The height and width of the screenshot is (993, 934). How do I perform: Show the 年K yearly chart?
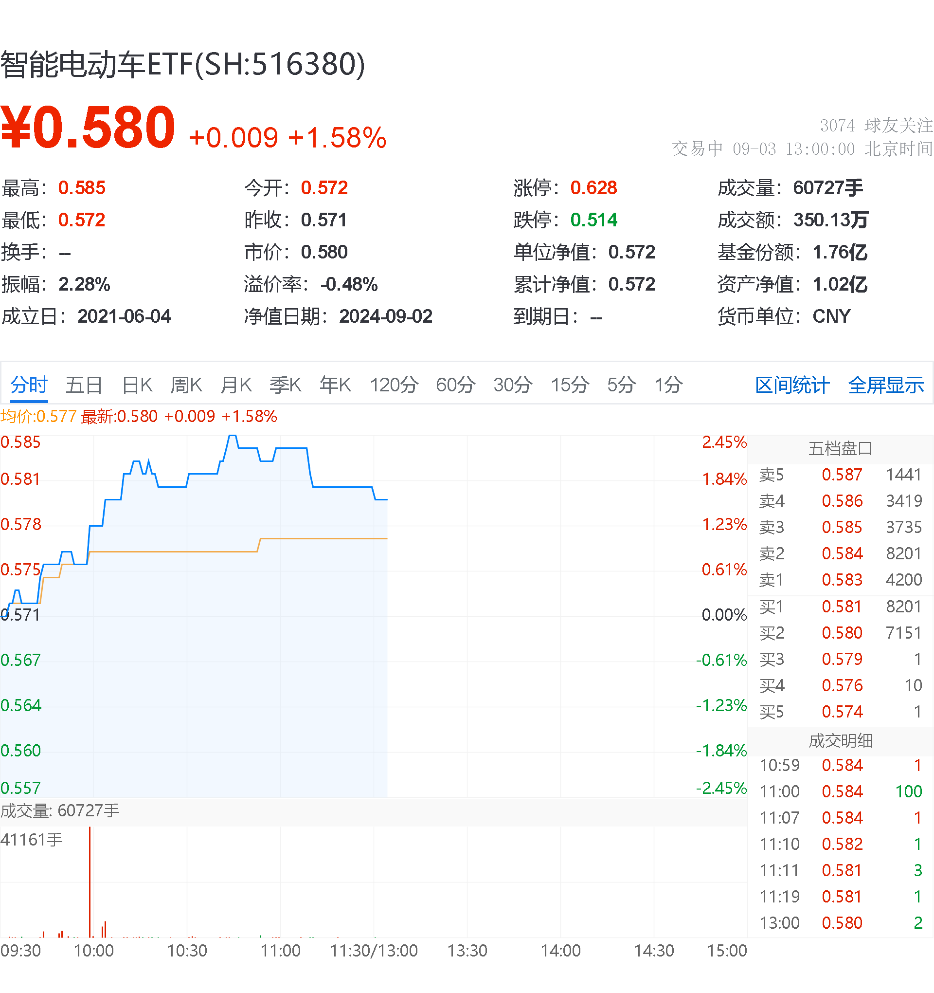click(x=336, y=385)
